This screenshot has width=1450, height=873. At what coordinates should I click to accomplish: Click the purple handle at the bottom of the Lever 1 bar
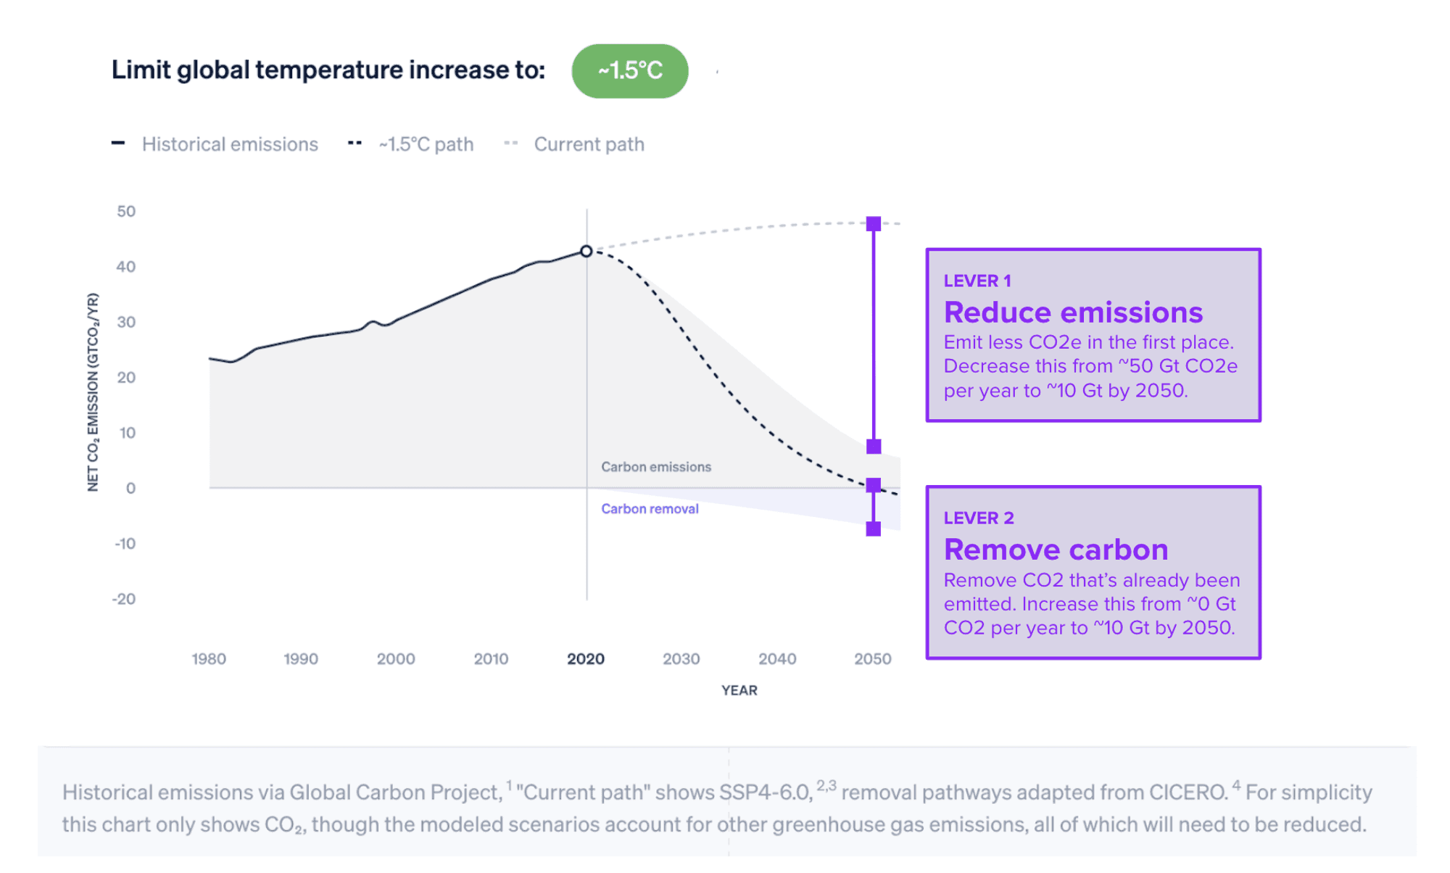874,446
